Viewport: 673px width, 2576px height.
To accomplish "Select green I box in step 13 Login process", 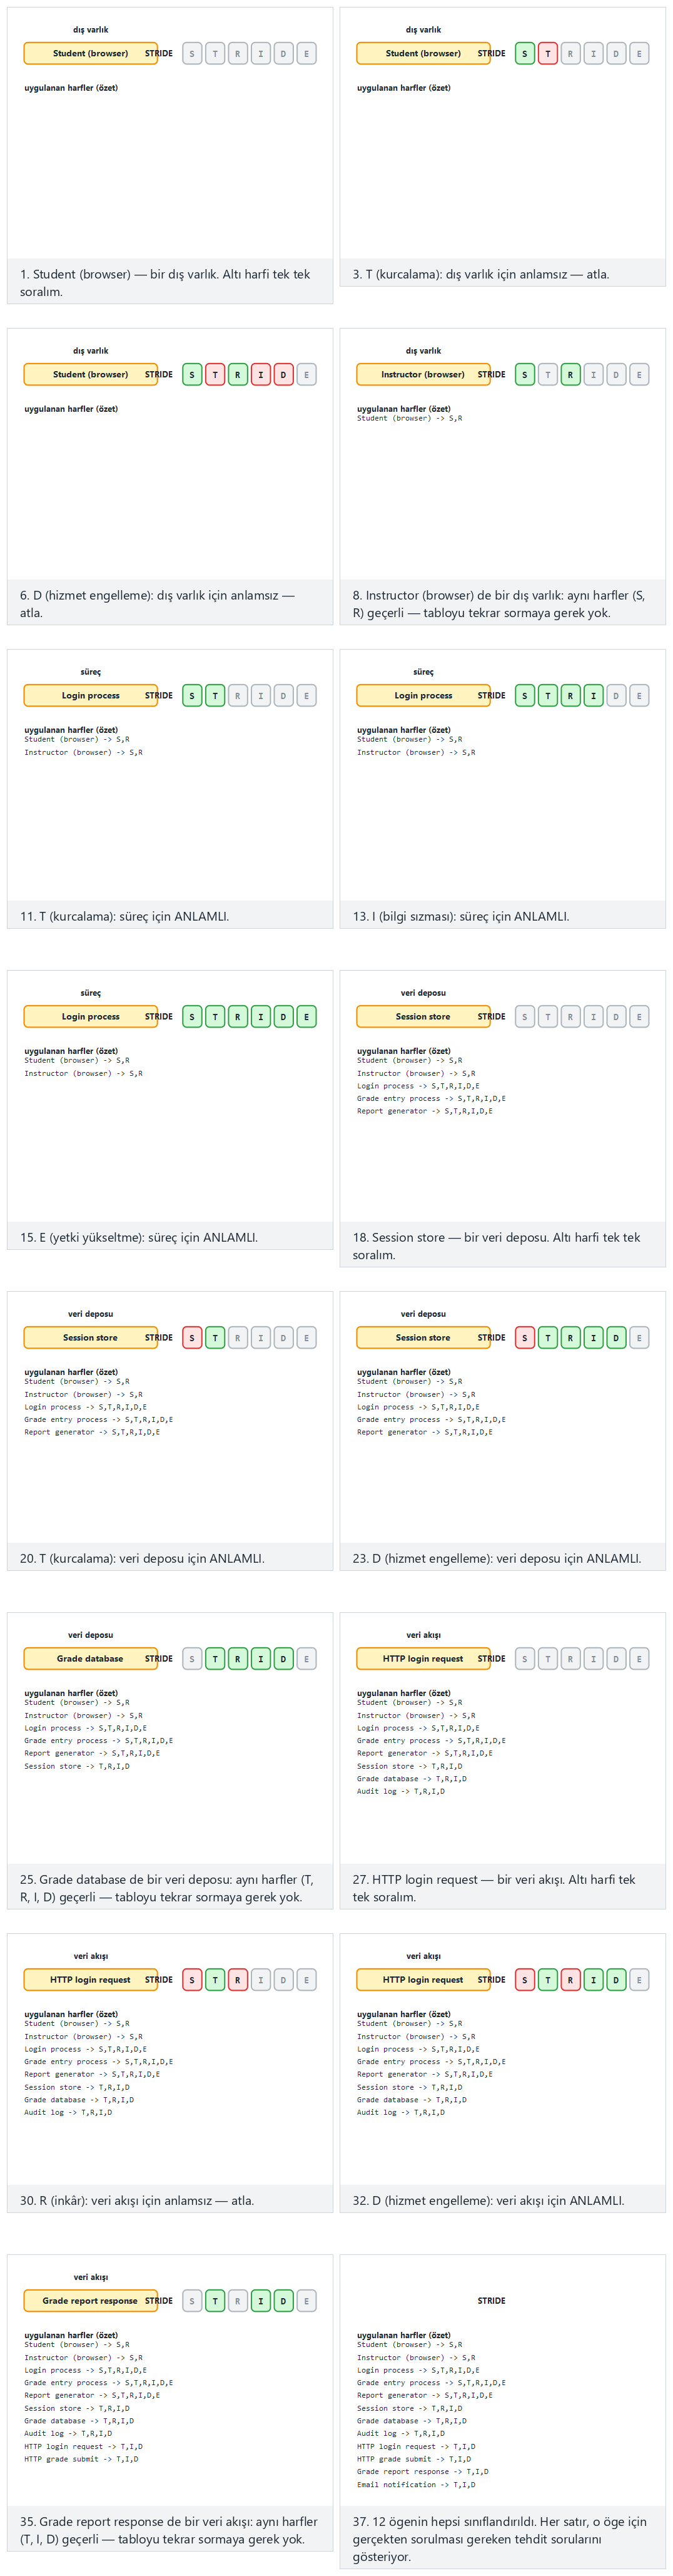I will 593,695.
